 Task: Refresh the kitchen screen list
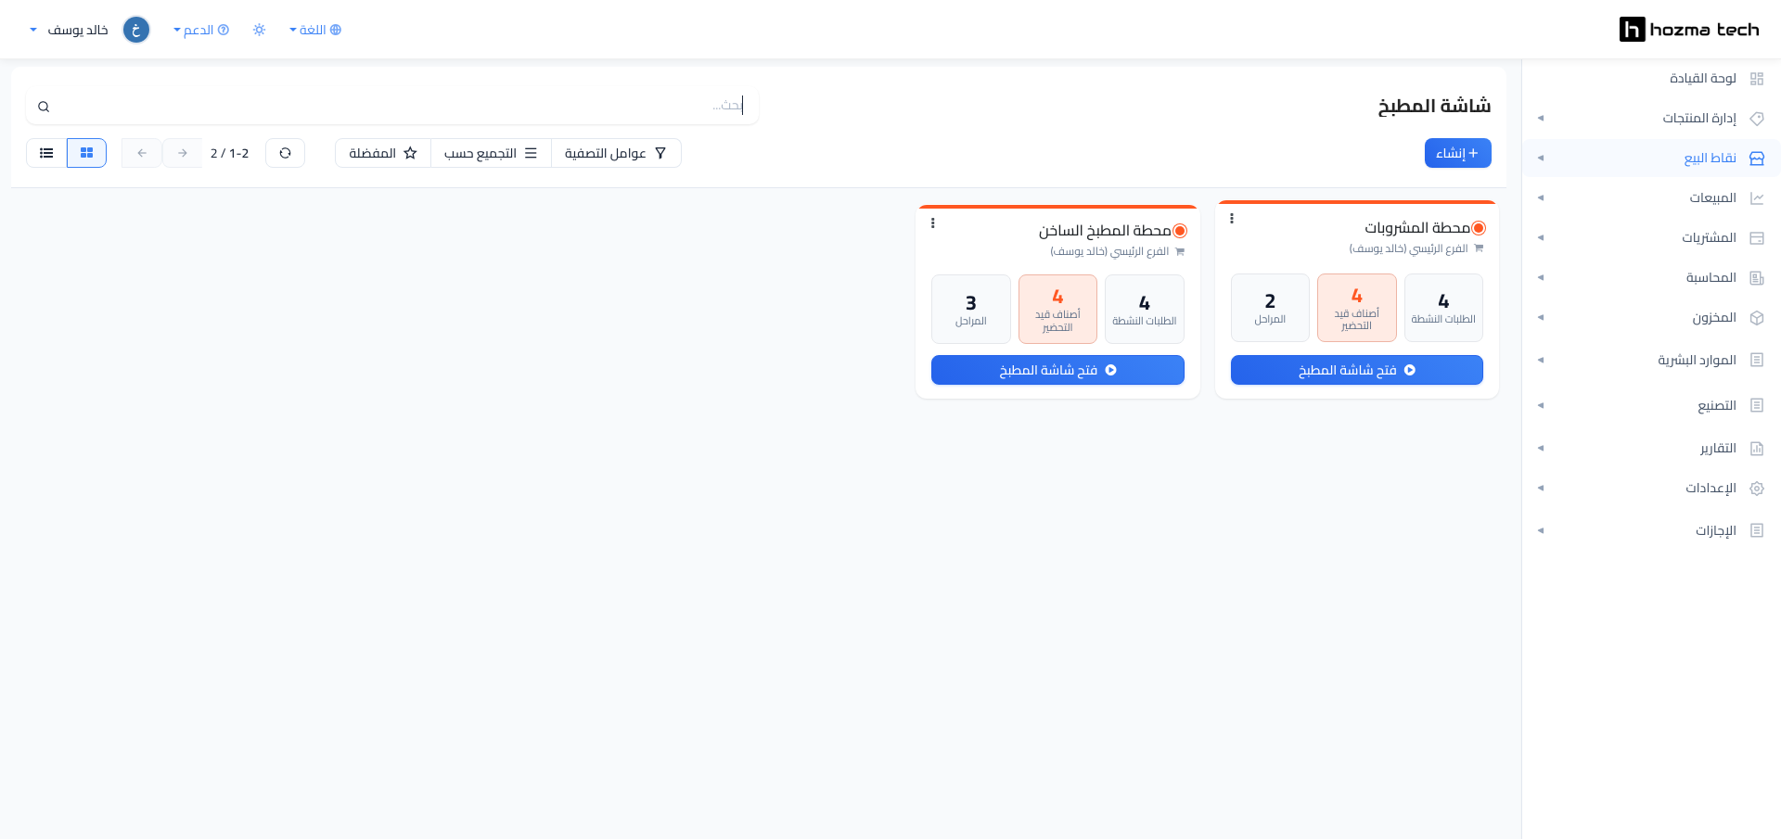coord(285,153)
